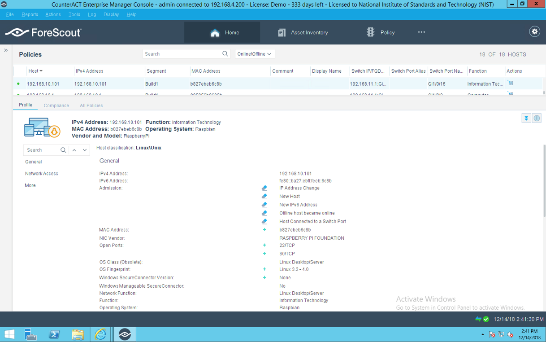Screen dimensions: 546x342
Task: Click the collapse details double-arrow icon
Action: [x=526, y=118]
